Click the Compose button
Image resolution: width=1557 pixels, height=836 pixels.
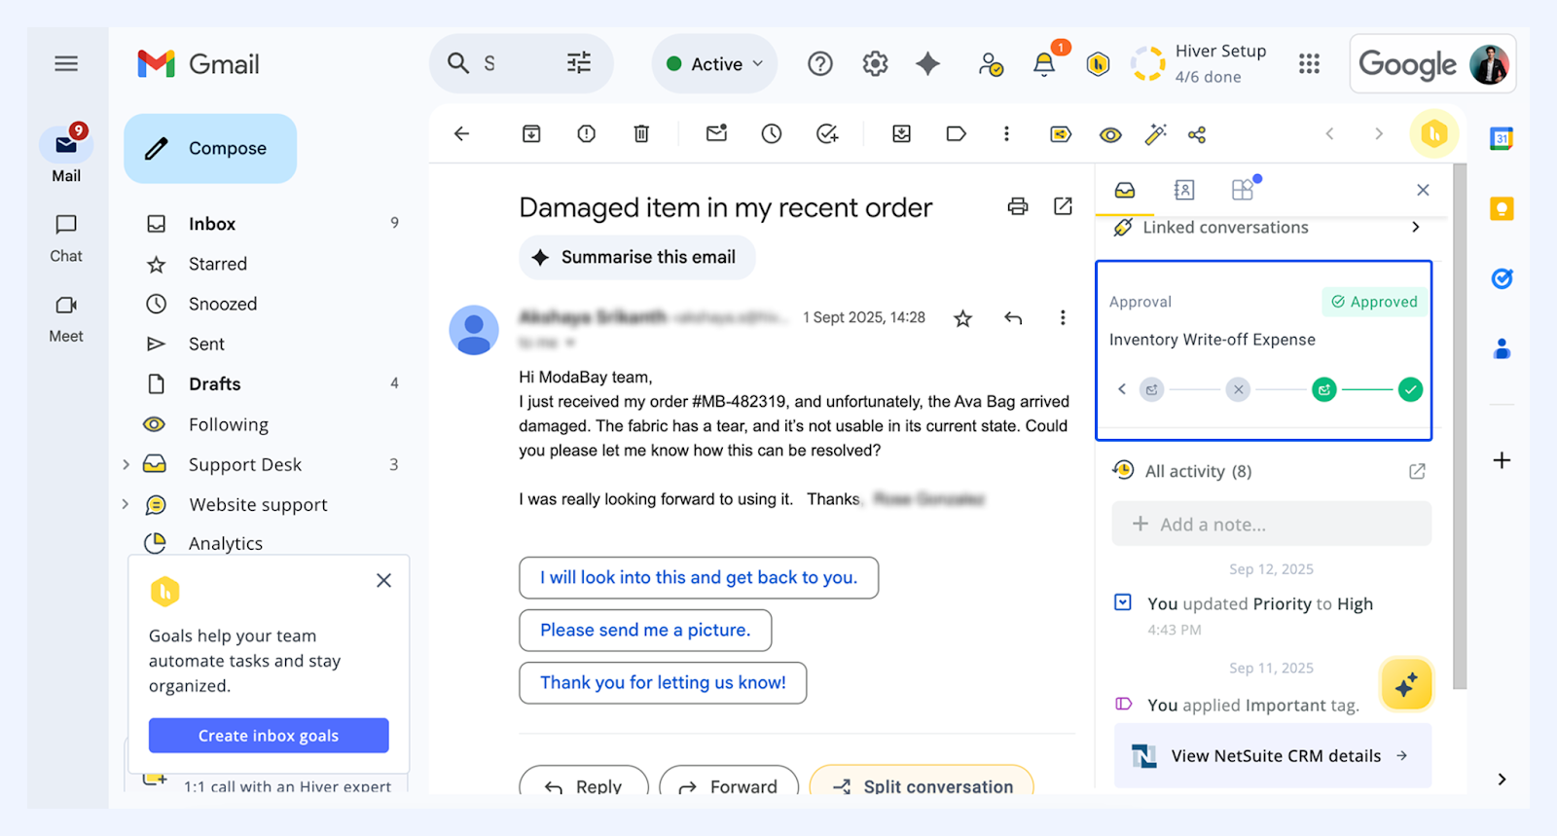click(x=210, y=148)
